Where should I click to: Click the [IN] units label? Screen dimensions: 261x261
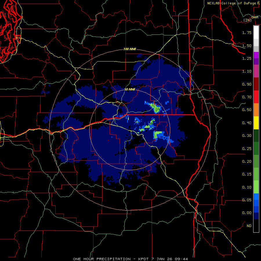click(248, 20)
